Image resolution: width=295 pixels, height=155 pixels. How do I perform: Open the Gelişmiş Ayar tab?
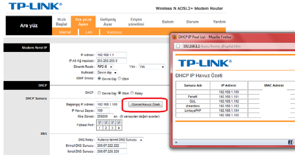coord(108,22)
